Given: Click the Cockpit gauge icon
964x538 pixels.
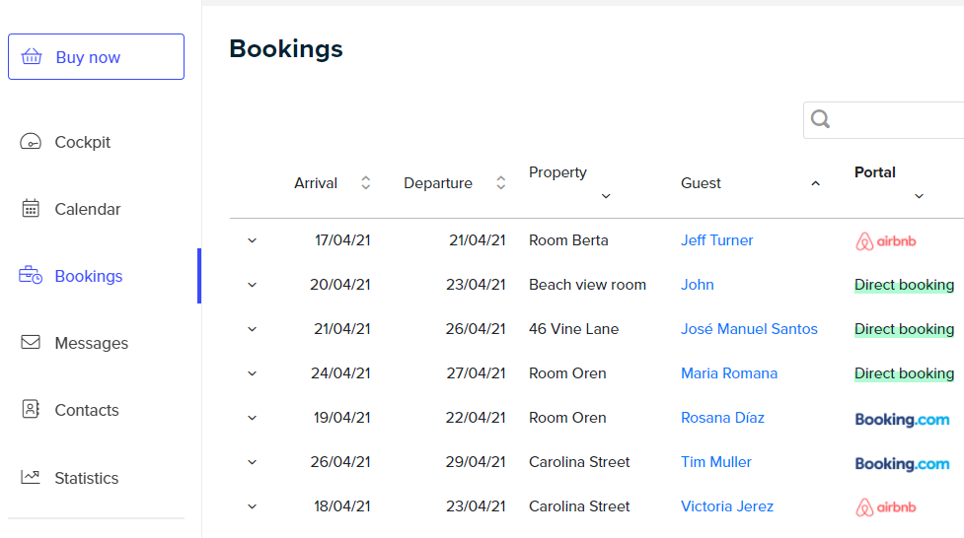Looking at the screenshot, I should click(x=31, y=142).
